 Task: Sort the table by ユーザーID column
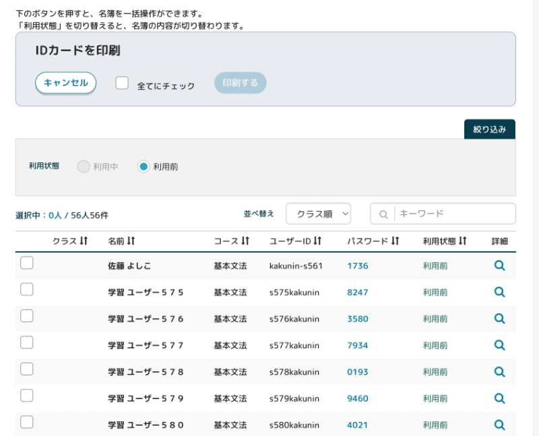click(317, 241)
